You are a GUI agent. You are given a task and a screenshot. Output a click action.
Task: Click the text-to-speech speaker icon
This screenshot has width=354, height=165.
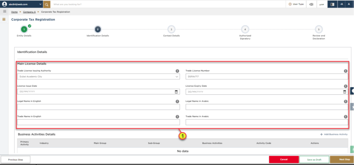[x=311, y=4]
